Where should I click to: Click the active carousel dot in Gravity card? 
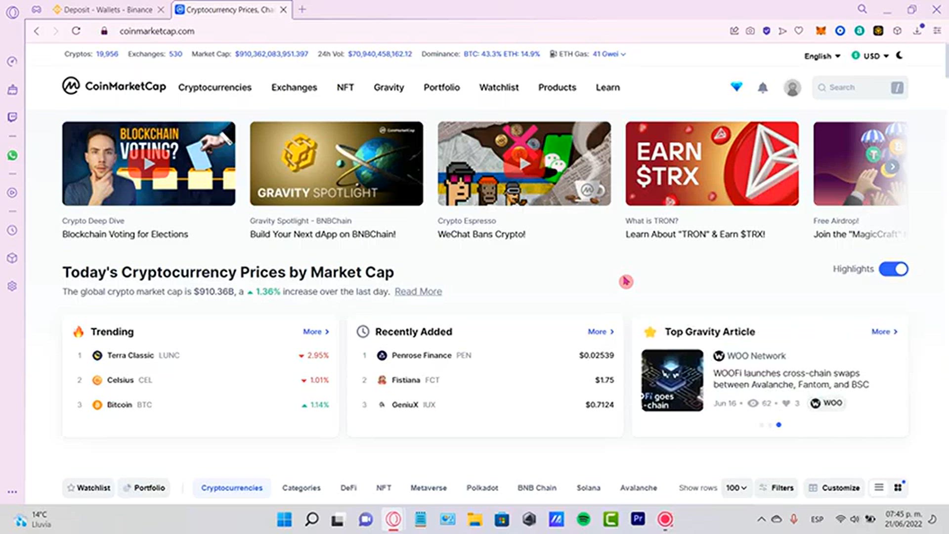(778, 425)
